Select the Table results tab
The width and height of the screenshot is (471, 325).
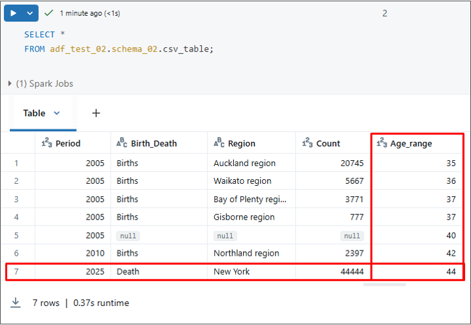pos(34,113)
